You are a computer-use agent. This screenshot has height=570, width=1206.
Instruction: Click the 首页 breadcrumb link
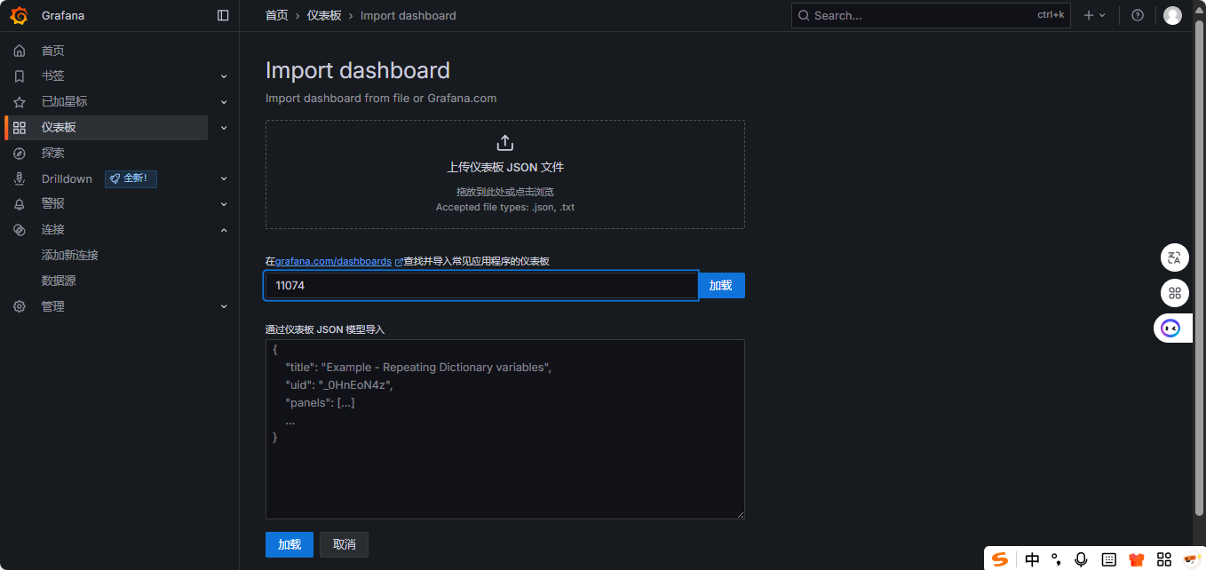tap(277, 15)
